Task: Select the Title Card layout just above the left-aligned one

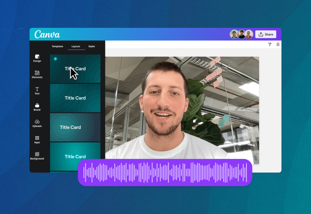Action: tap(75, 98)
